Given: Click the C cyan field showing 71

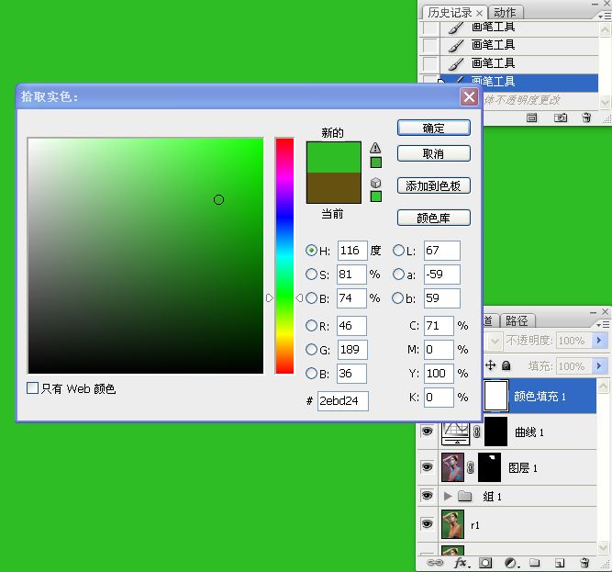Looking at the screenshot, I should [x=439, y=326].
